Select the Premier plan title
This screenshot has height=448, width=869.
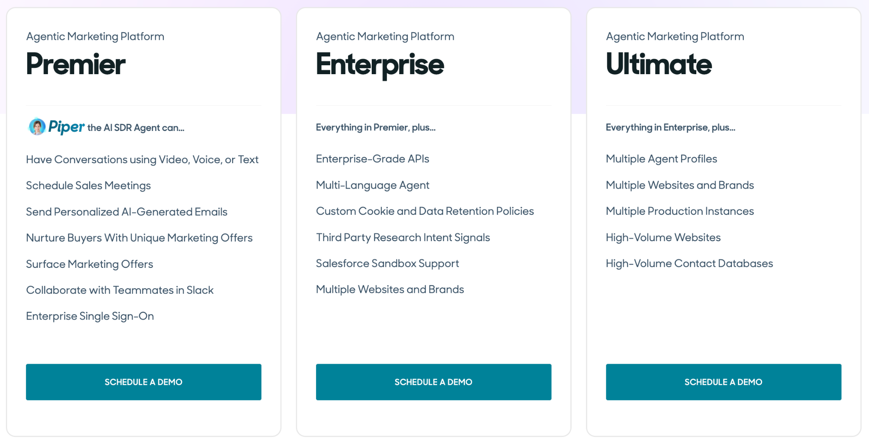(76, 64)
